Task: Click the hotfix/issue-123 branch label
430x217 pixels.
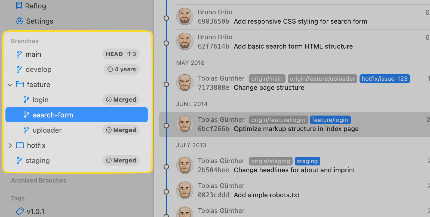Action: (x=384, y=79)
